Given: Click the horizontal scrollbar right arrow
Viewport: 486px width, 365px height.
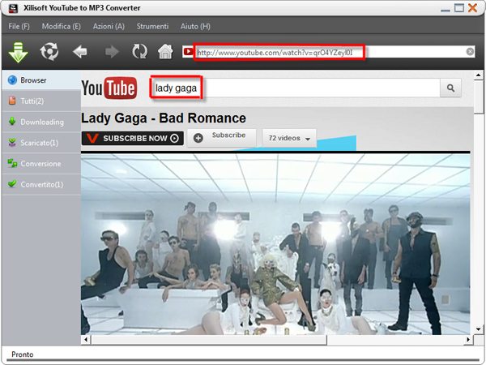Looking at the screenshot, I should click(x=467, y=340).
